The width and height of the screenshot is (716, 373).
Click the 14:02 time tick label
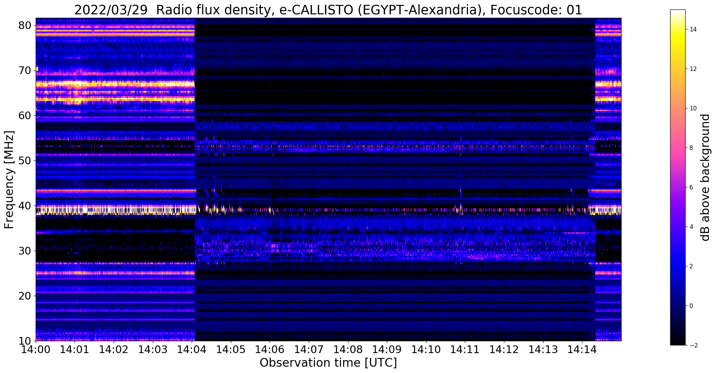(x=114, y=349)
